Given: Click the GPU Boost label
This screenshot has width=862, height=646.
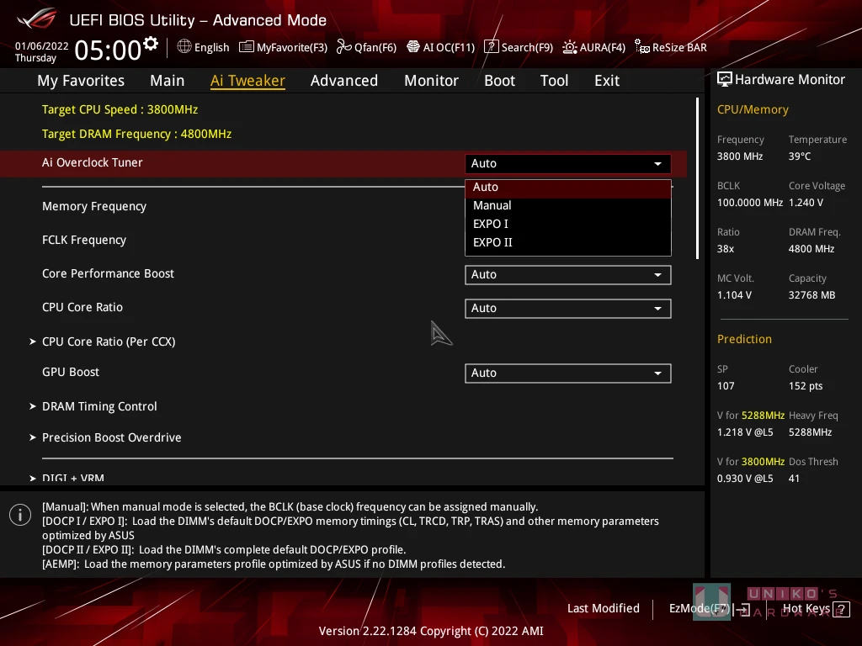Looking at the screenshot, I should pyautogui.click(x=71, y=372).
